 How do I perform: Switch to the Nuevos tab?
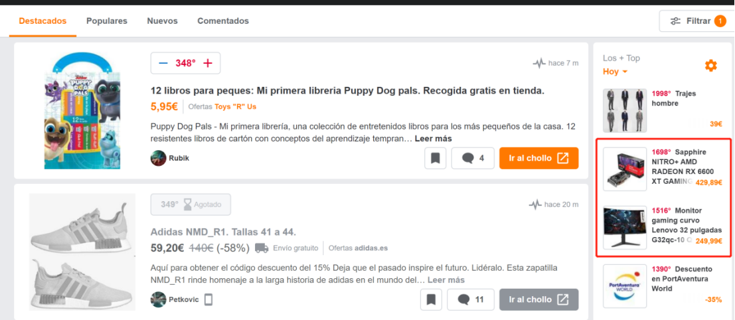click(x=162, y=21)
